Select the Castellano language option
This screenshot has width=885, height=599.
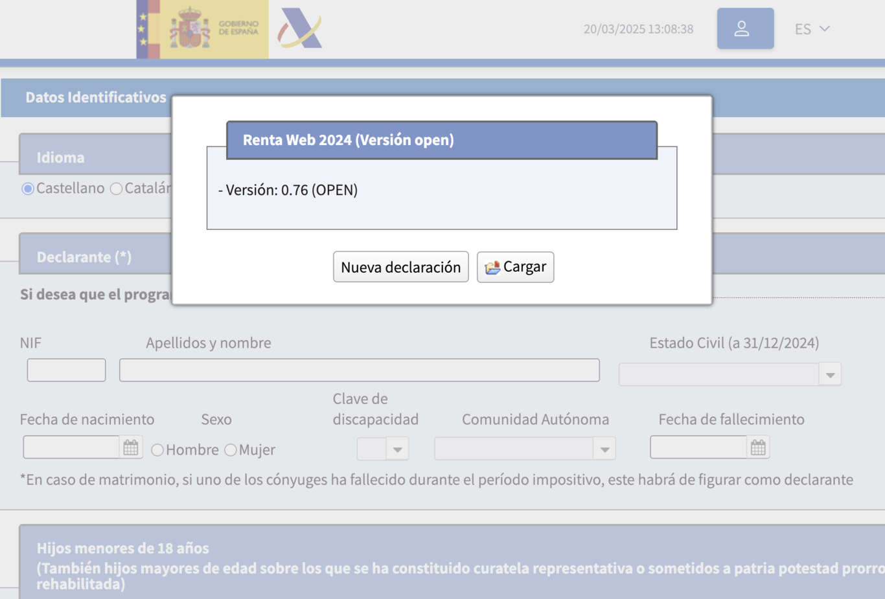[28, 188]
